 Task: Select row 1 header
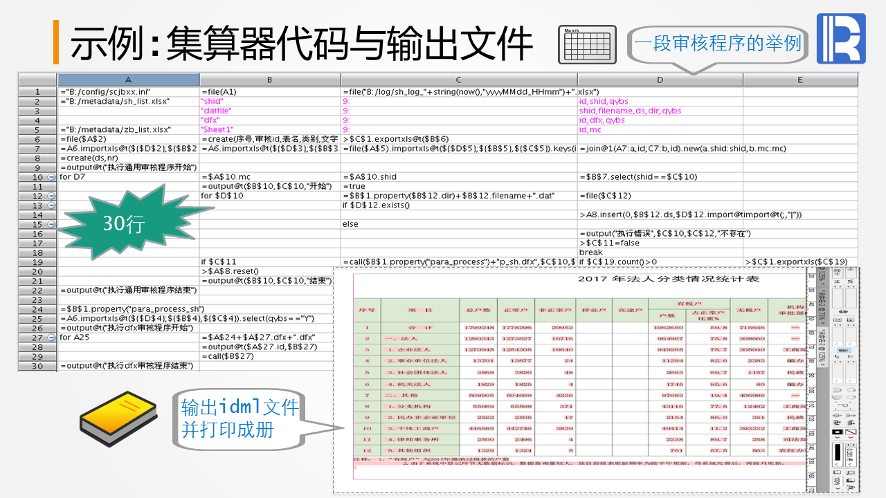click(37, 92)
